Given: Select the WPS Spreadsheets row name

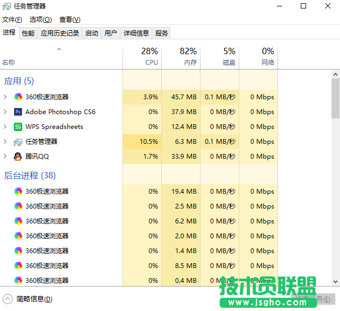Looking at the screenshot, I should tap(54, 127).
